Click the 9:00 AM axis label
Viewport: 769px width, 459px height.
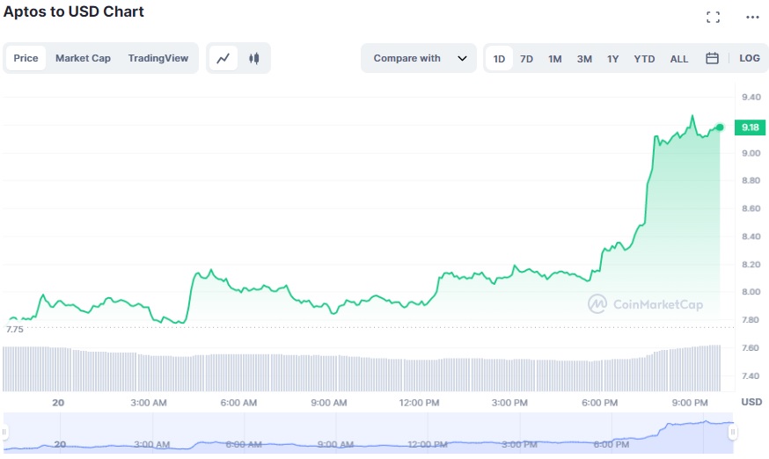click(328, 403)
